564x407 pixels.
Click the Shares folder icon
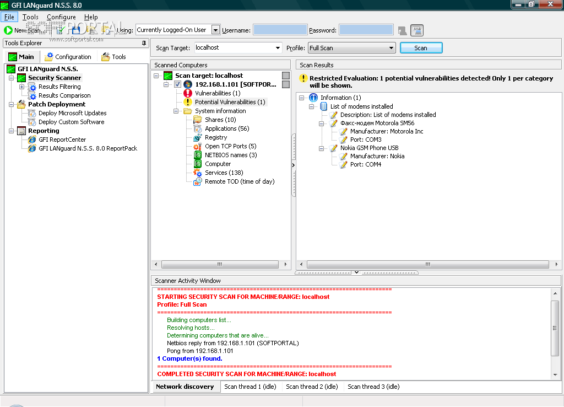click(x=198, y=120)
